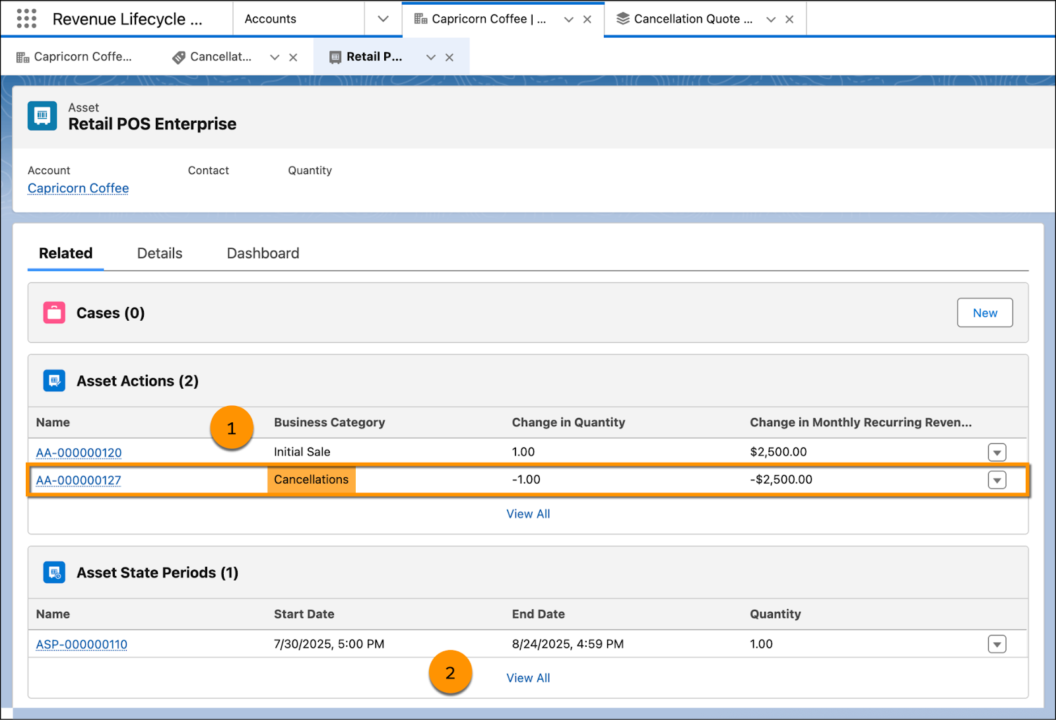Click the Asset State Periods section icon
The width and height of the screenshot is (1056, 720).
coord(54,572)
